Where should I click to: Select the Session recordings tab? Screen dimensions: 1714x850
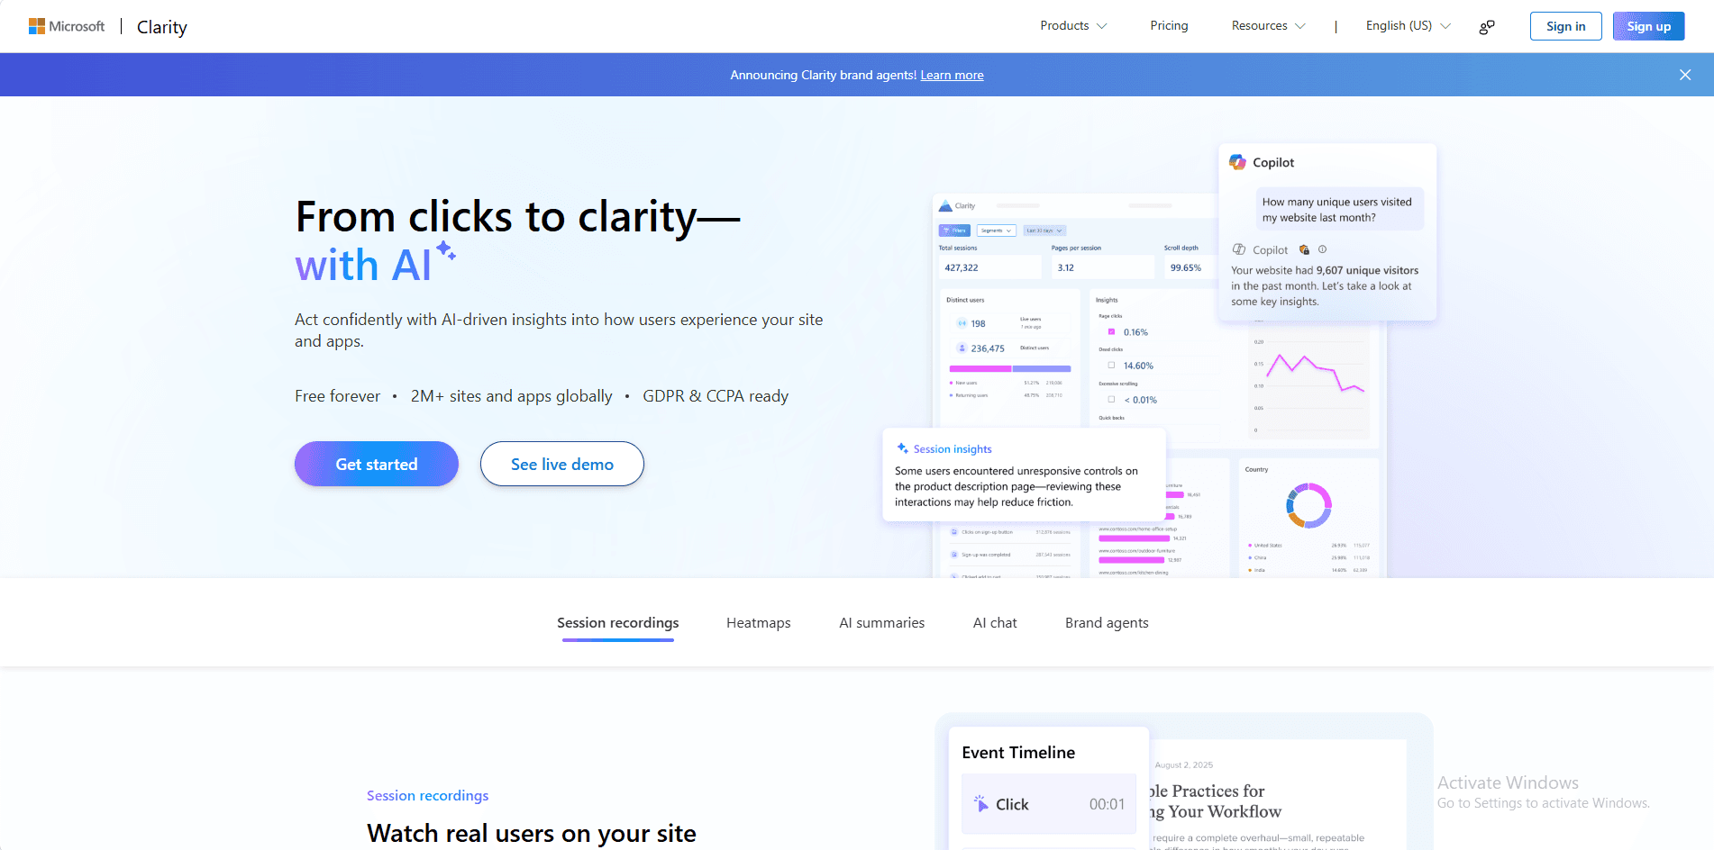tap(618, 623)
